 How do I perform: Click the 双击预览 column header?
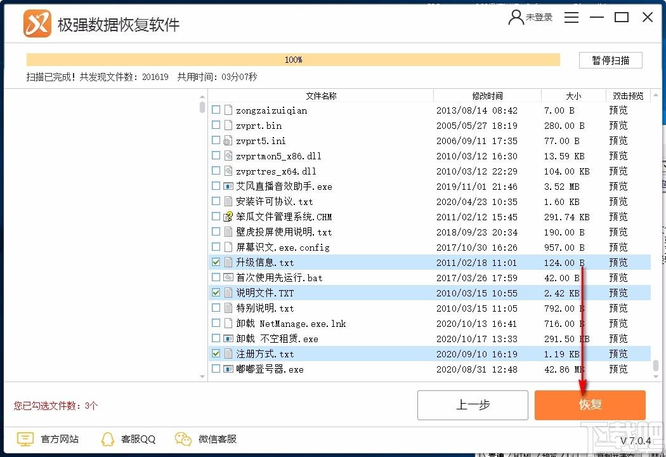click(x=628, y=96)
